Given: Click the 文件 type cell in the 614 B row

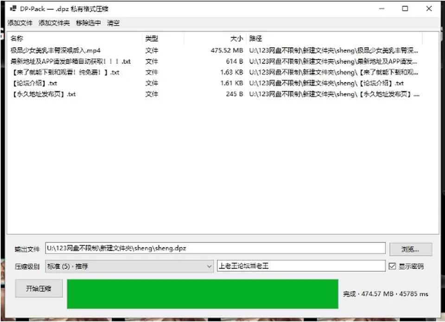Looking at the screenshot, I should 152,62.
